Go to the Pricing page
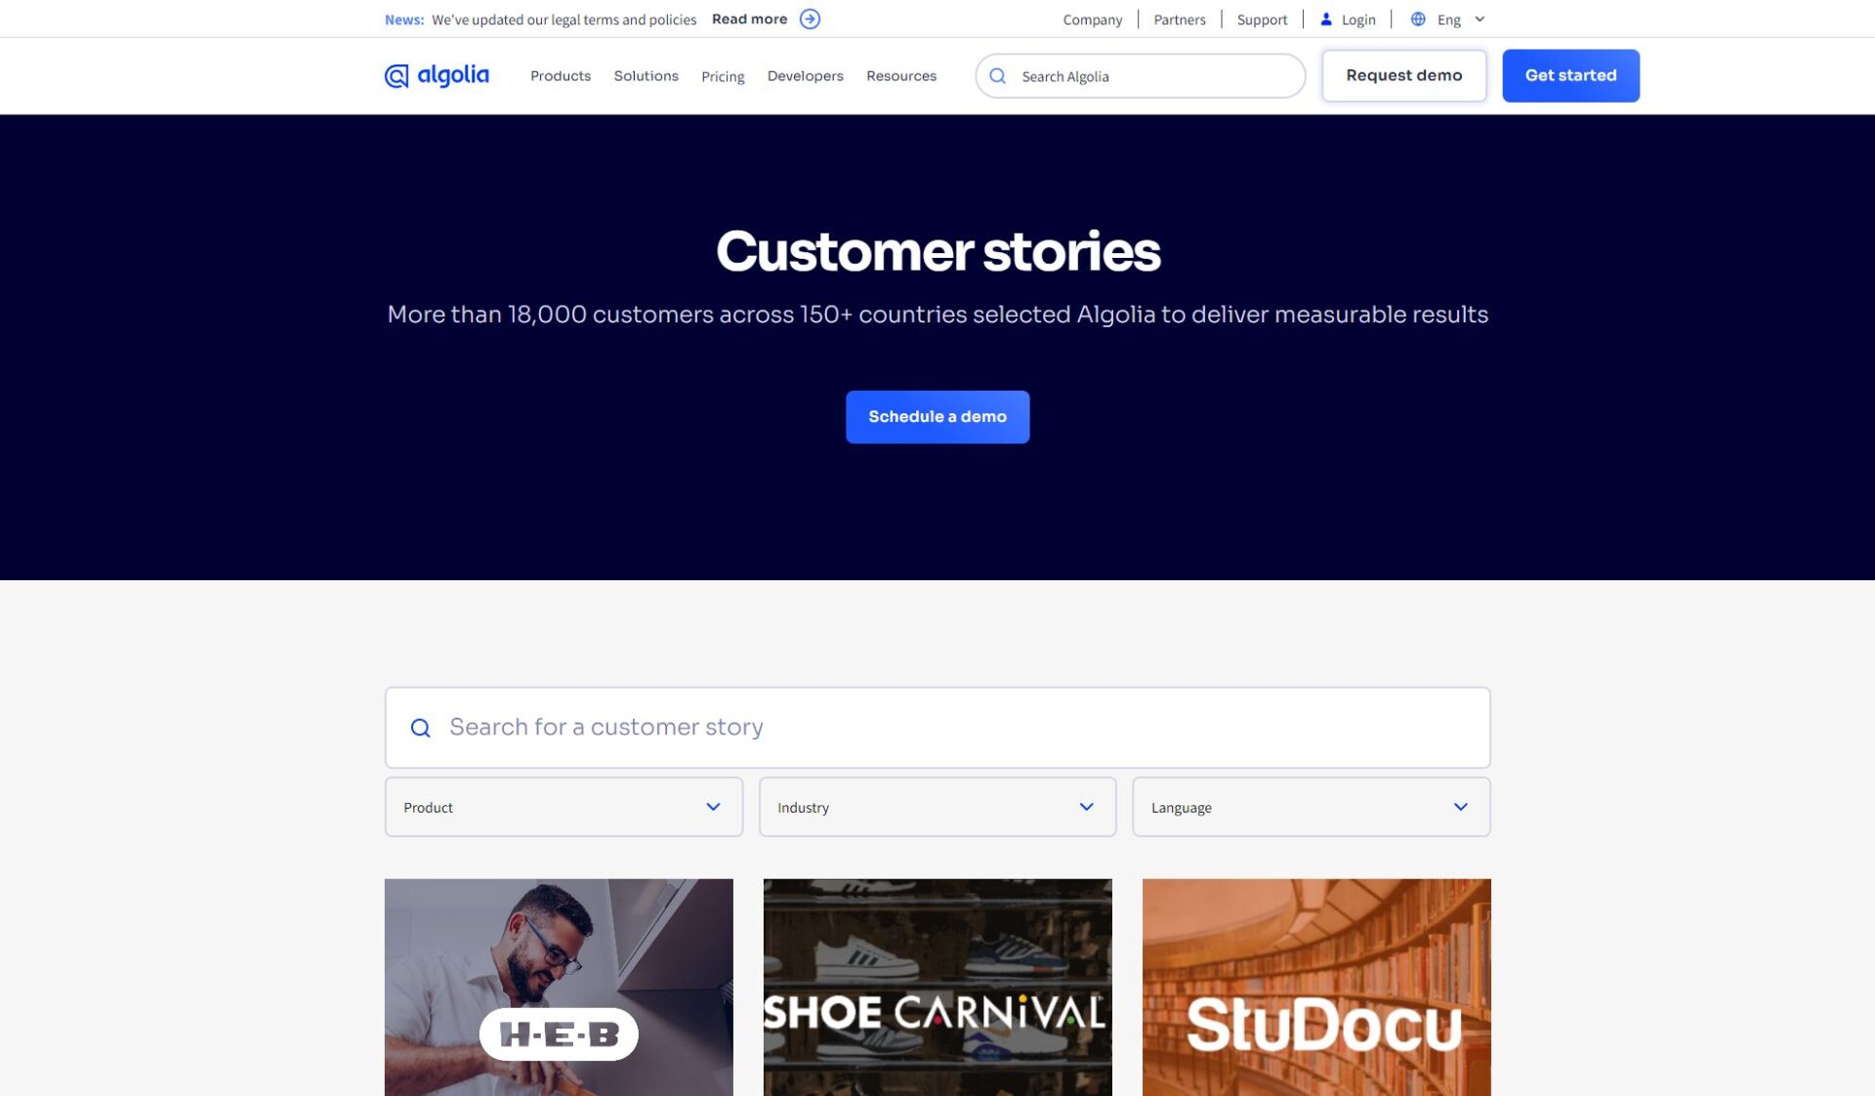Screen dimensions: 1875x1096 723,76
